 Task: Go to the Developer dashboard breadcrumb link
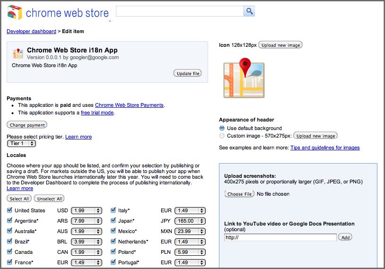tap(31, 31)
